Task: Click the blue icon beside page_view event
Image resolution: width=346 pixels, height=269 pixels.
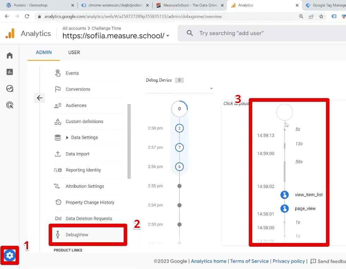Action: pyautogui.click(x=284, y=208)
